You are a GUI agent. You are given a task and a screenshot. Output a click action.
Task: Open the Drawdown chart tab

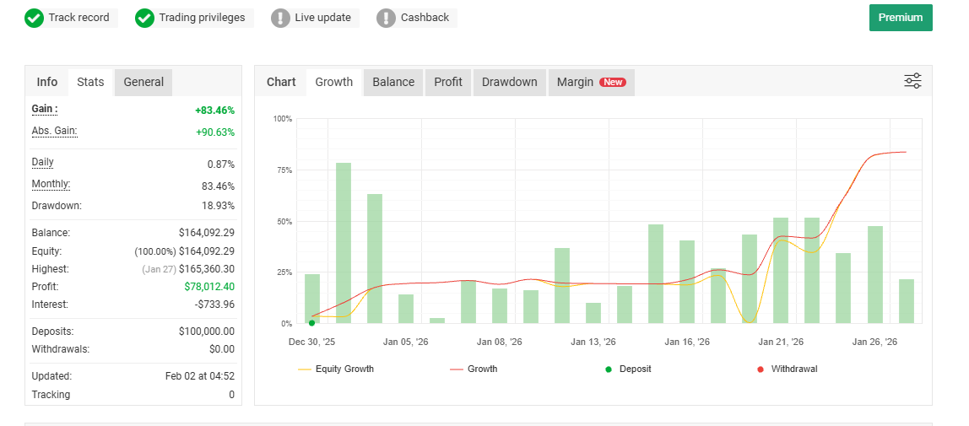pyautogui.click(x=509, y=82)
